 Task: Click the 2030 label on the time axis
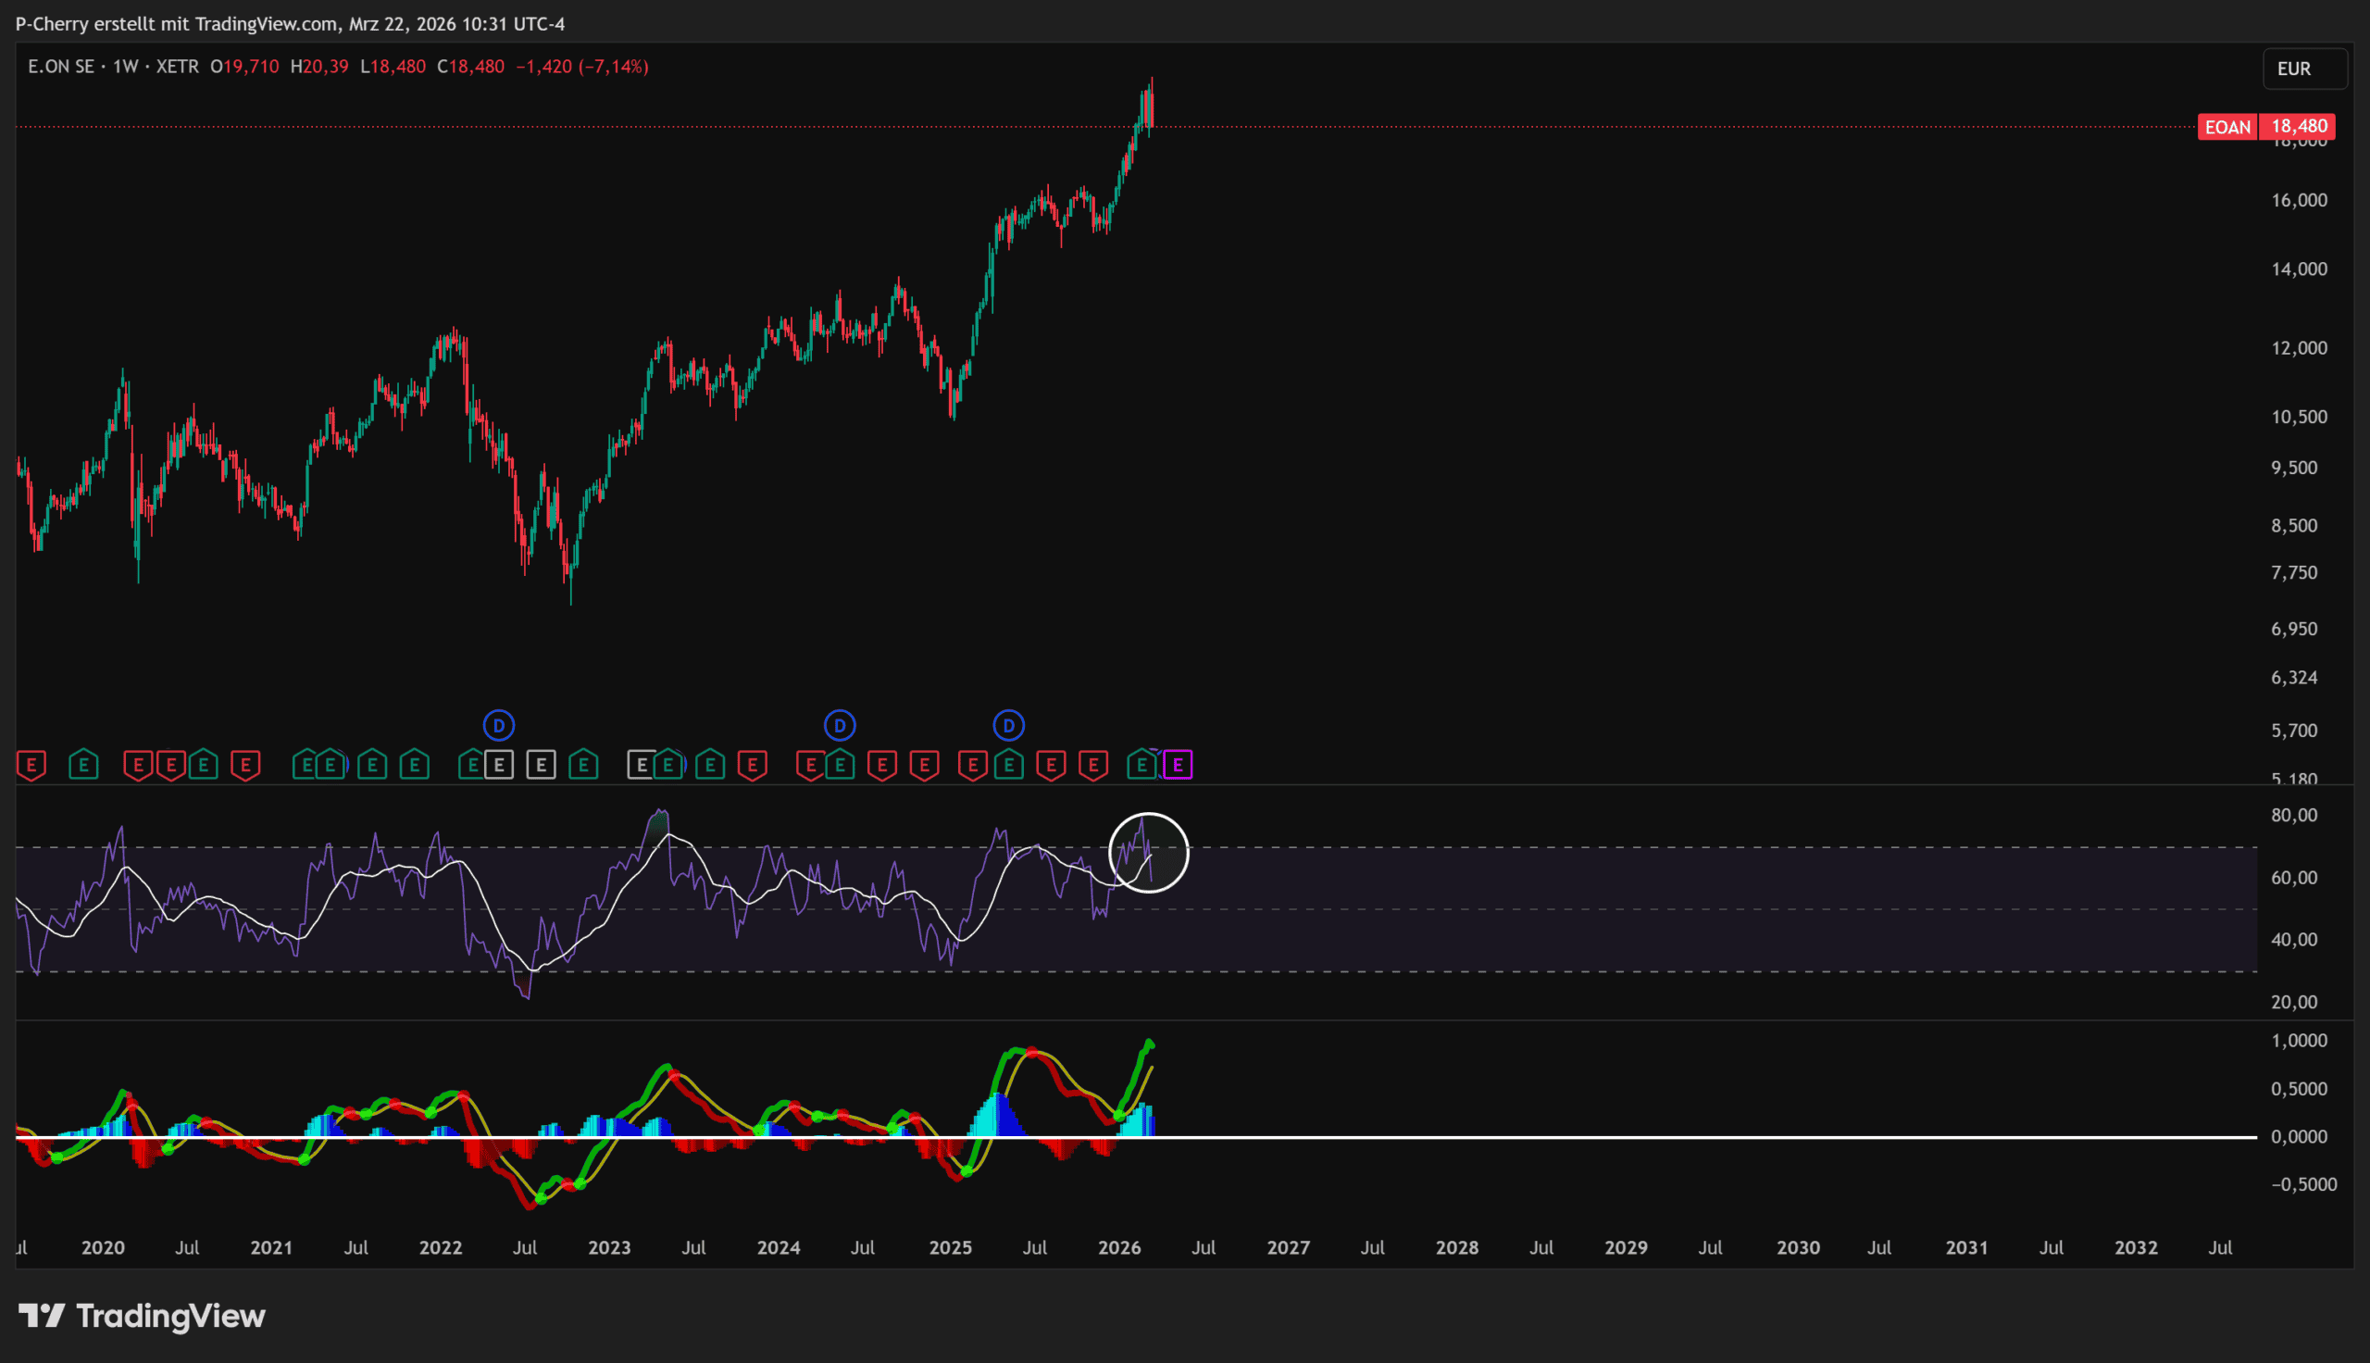point(1797,1247)
